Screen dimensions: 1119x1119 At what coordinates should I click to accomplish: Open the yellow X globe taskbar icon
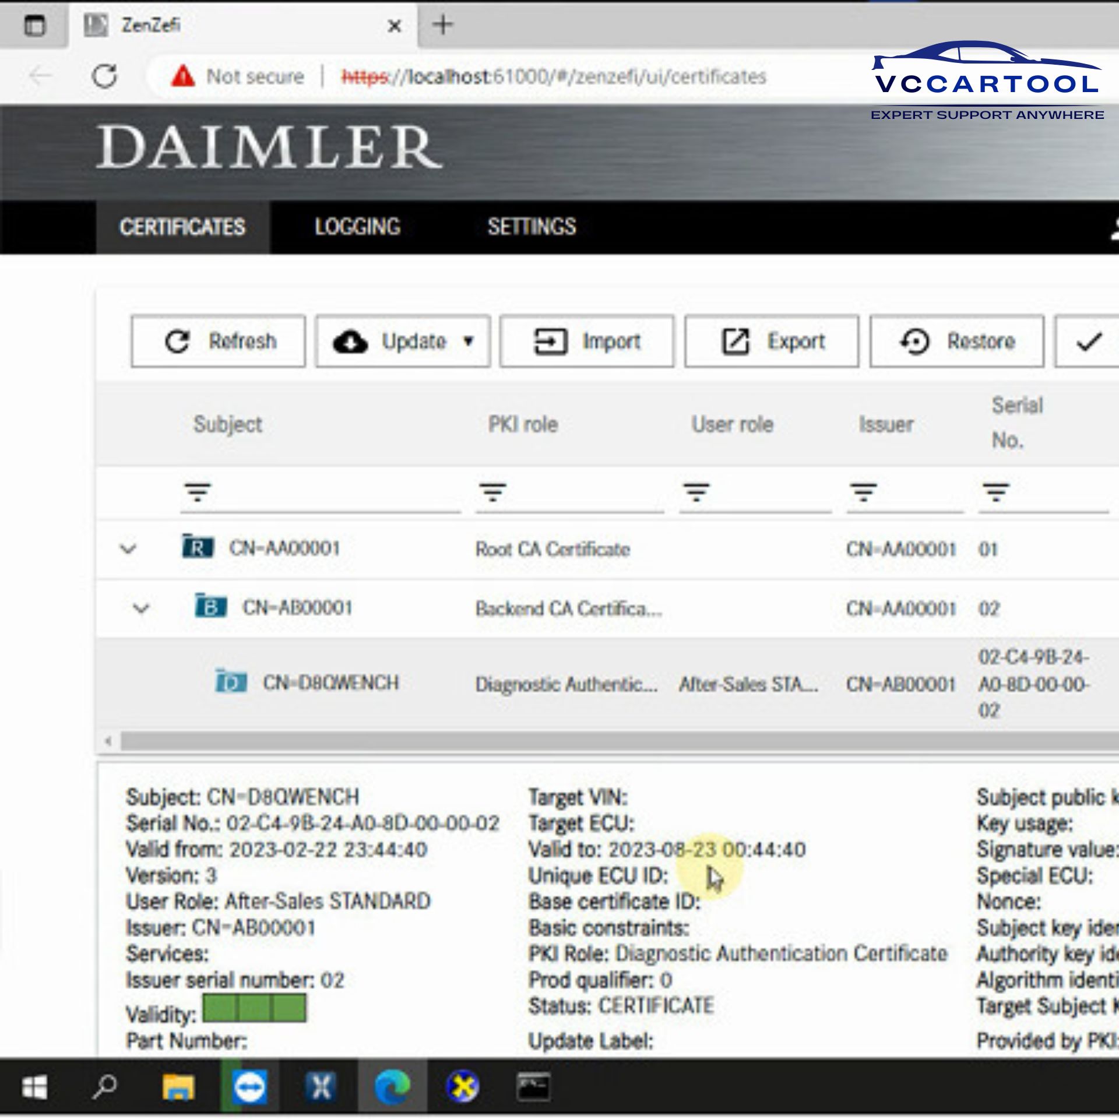(463, 1087)
